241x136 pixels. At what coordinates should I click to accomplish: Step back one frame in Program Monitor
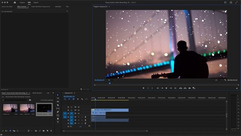click(162, 88)
